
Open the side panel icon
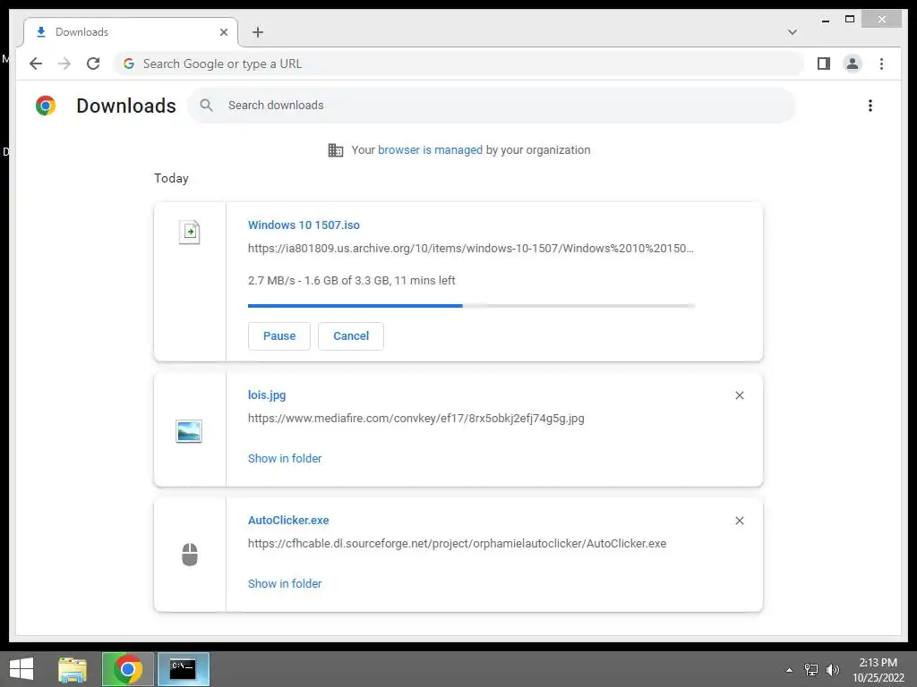click(824, 64)
